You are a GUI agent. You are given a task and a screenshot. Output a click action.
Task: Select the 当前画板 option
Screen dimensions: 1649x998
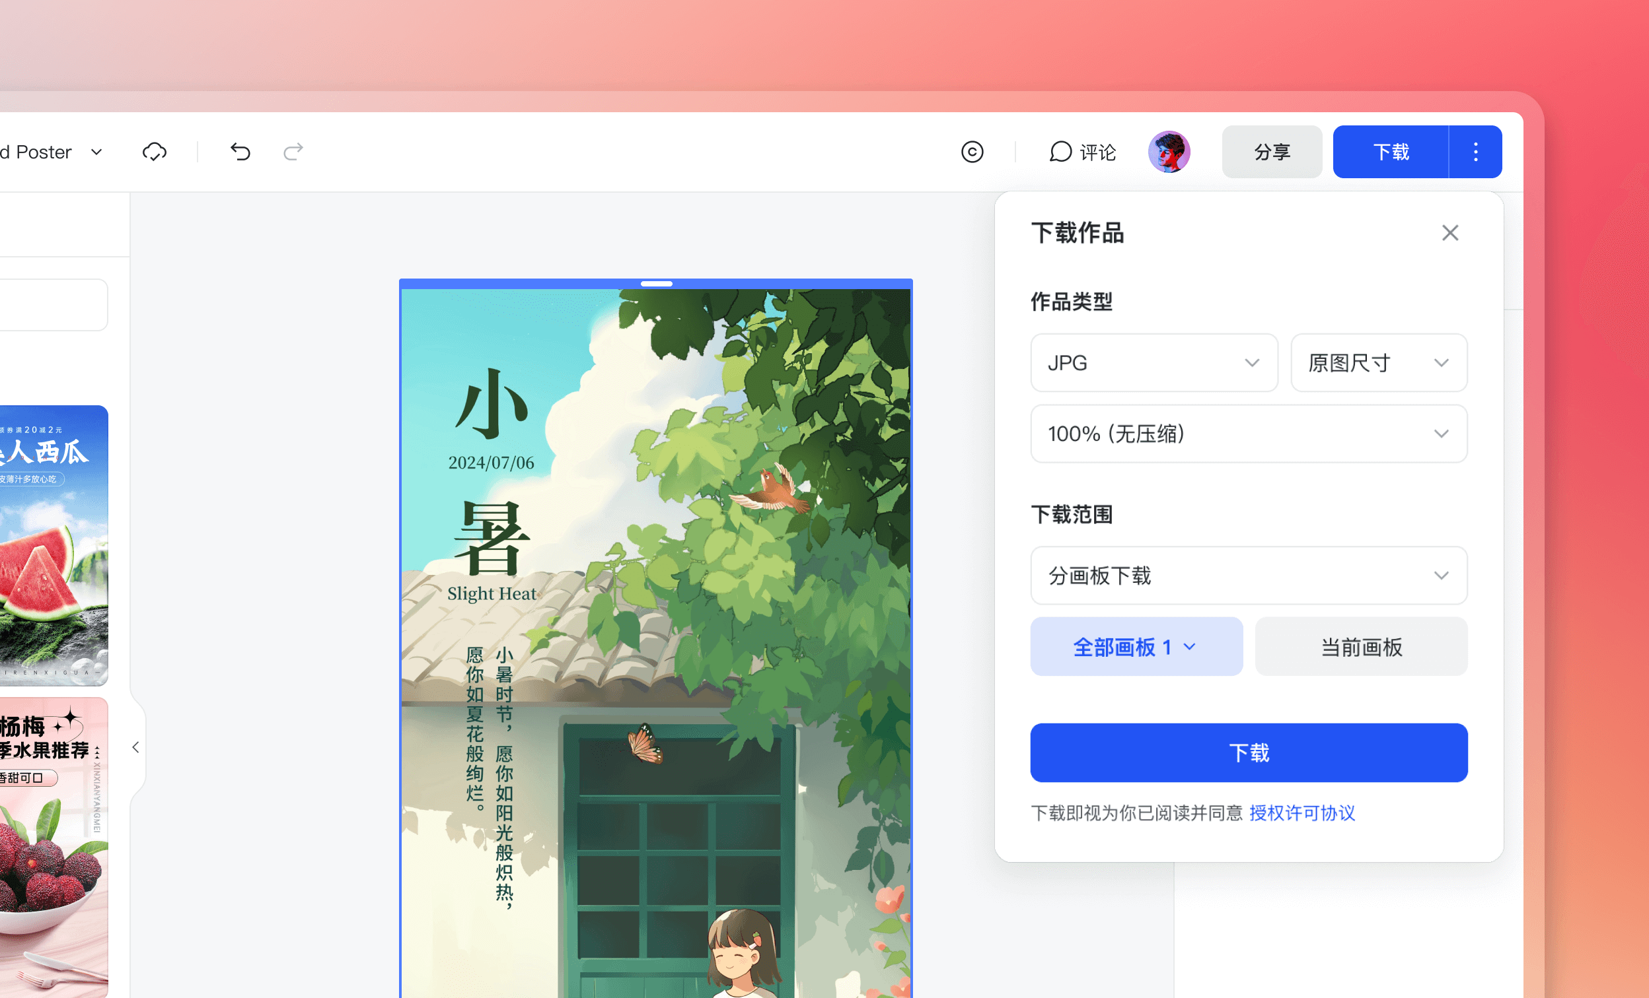(x=1361, y=646)
